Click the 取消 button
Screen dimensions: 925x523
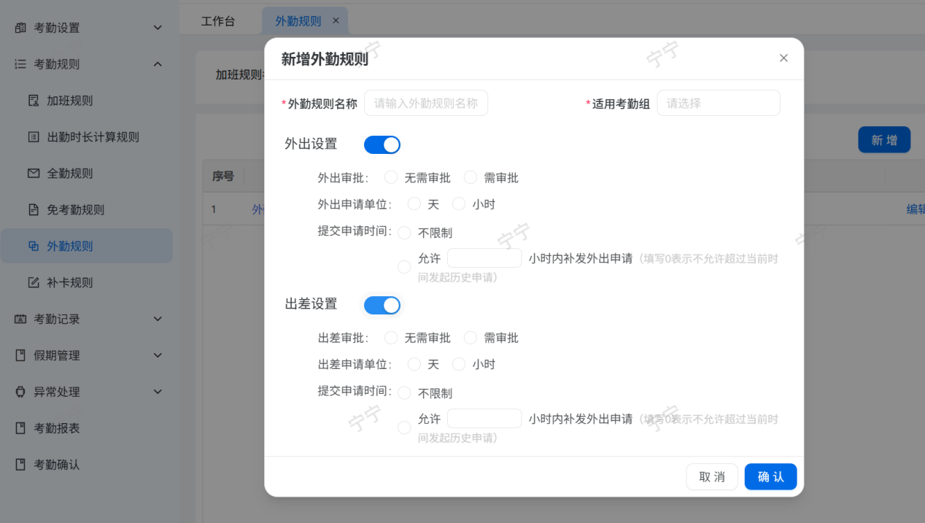712,477
